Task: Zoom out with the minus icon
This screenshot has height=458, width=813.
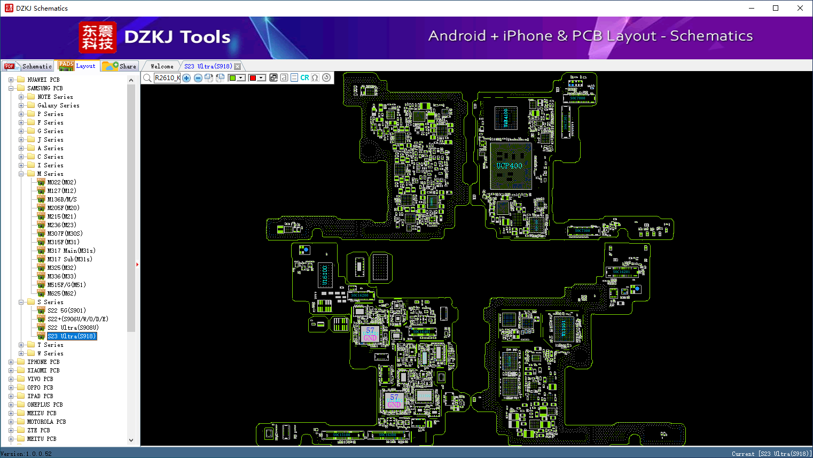Action: 198,78
